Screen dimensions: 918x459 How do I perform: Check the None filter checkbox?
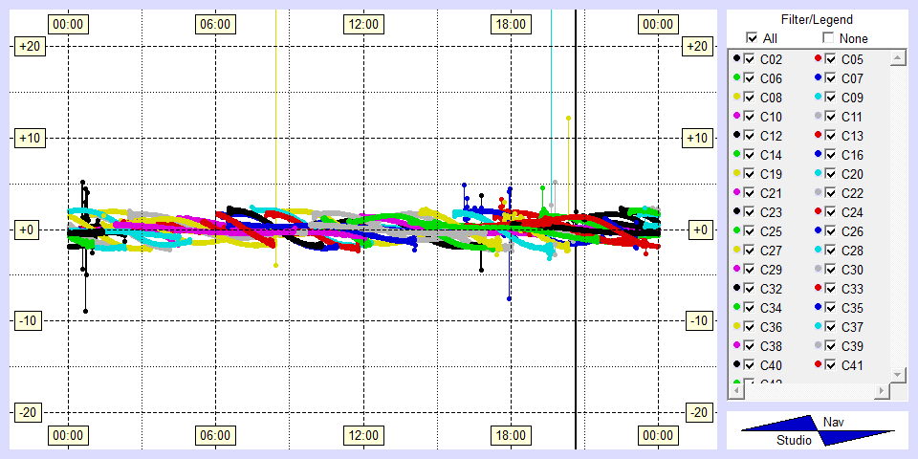point(828,38)
